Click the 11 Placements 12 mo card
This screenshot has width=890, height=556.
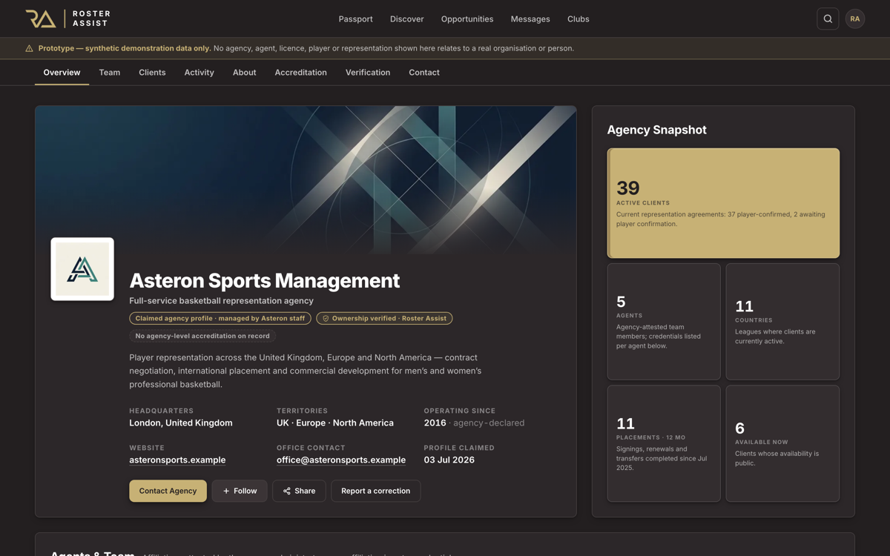pos(664,443)
